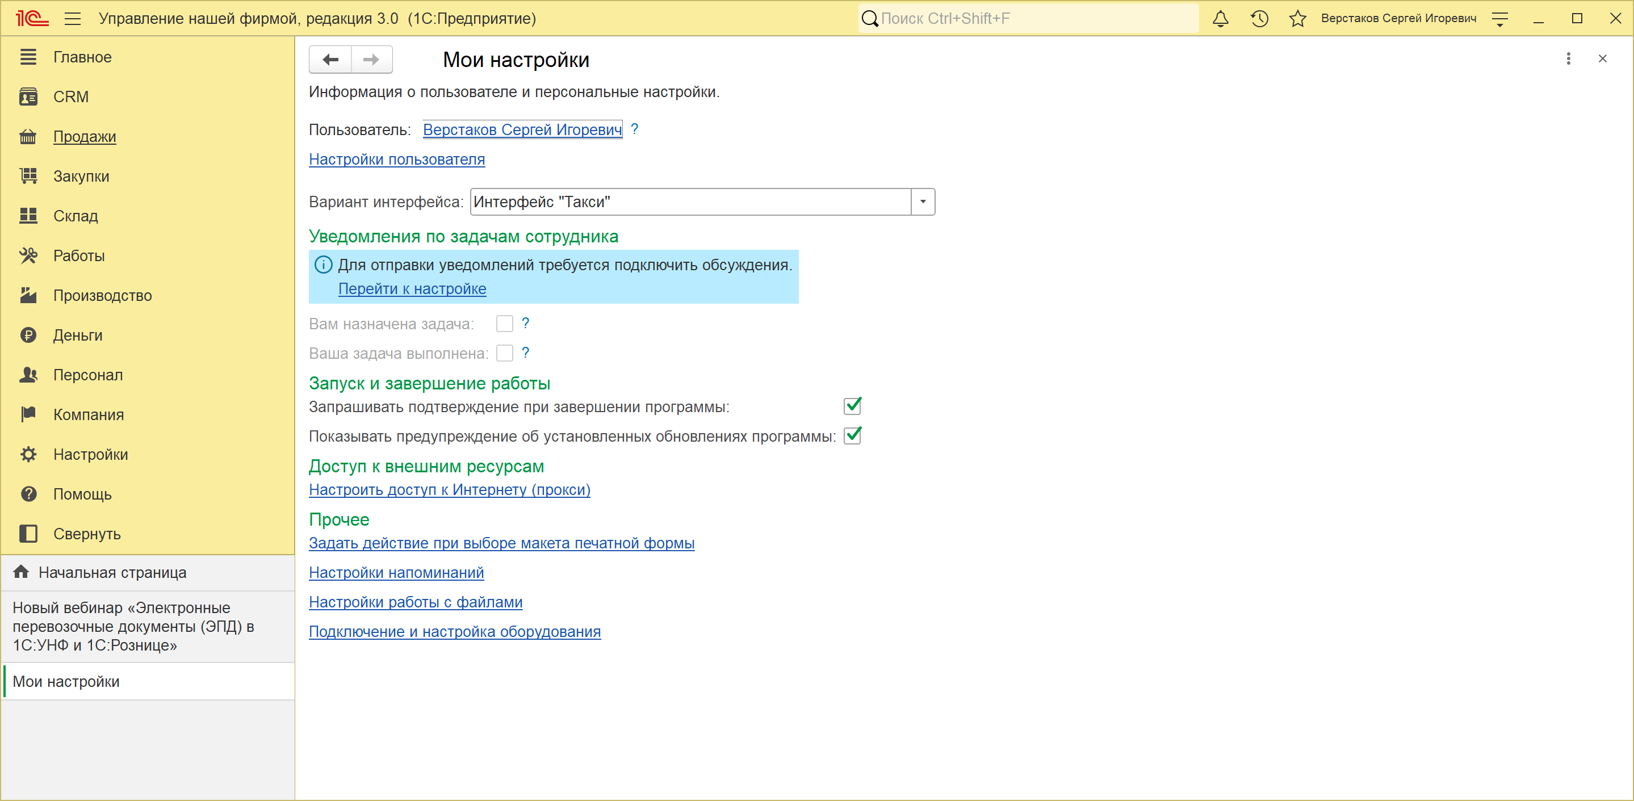The image size is (1634, 801).
Task: Open the Настройки напоминаний link
Action: [x=396, y=573]
